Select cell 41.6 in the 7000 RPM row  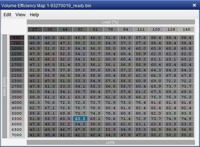point(35,135)
